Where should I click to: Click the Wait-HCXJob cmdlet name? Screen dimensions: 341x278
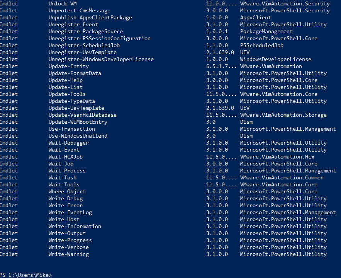coord(65,157)
